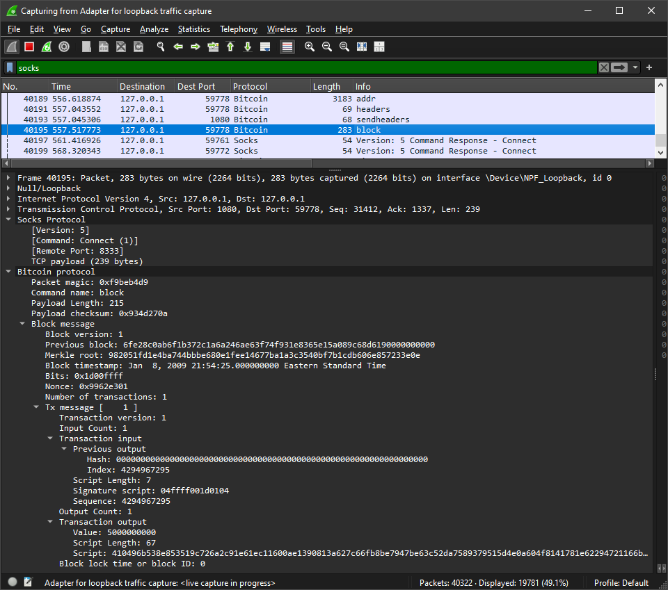Toggle auto-scroll during live capture

pyautogui.click(x=265, y=47)
